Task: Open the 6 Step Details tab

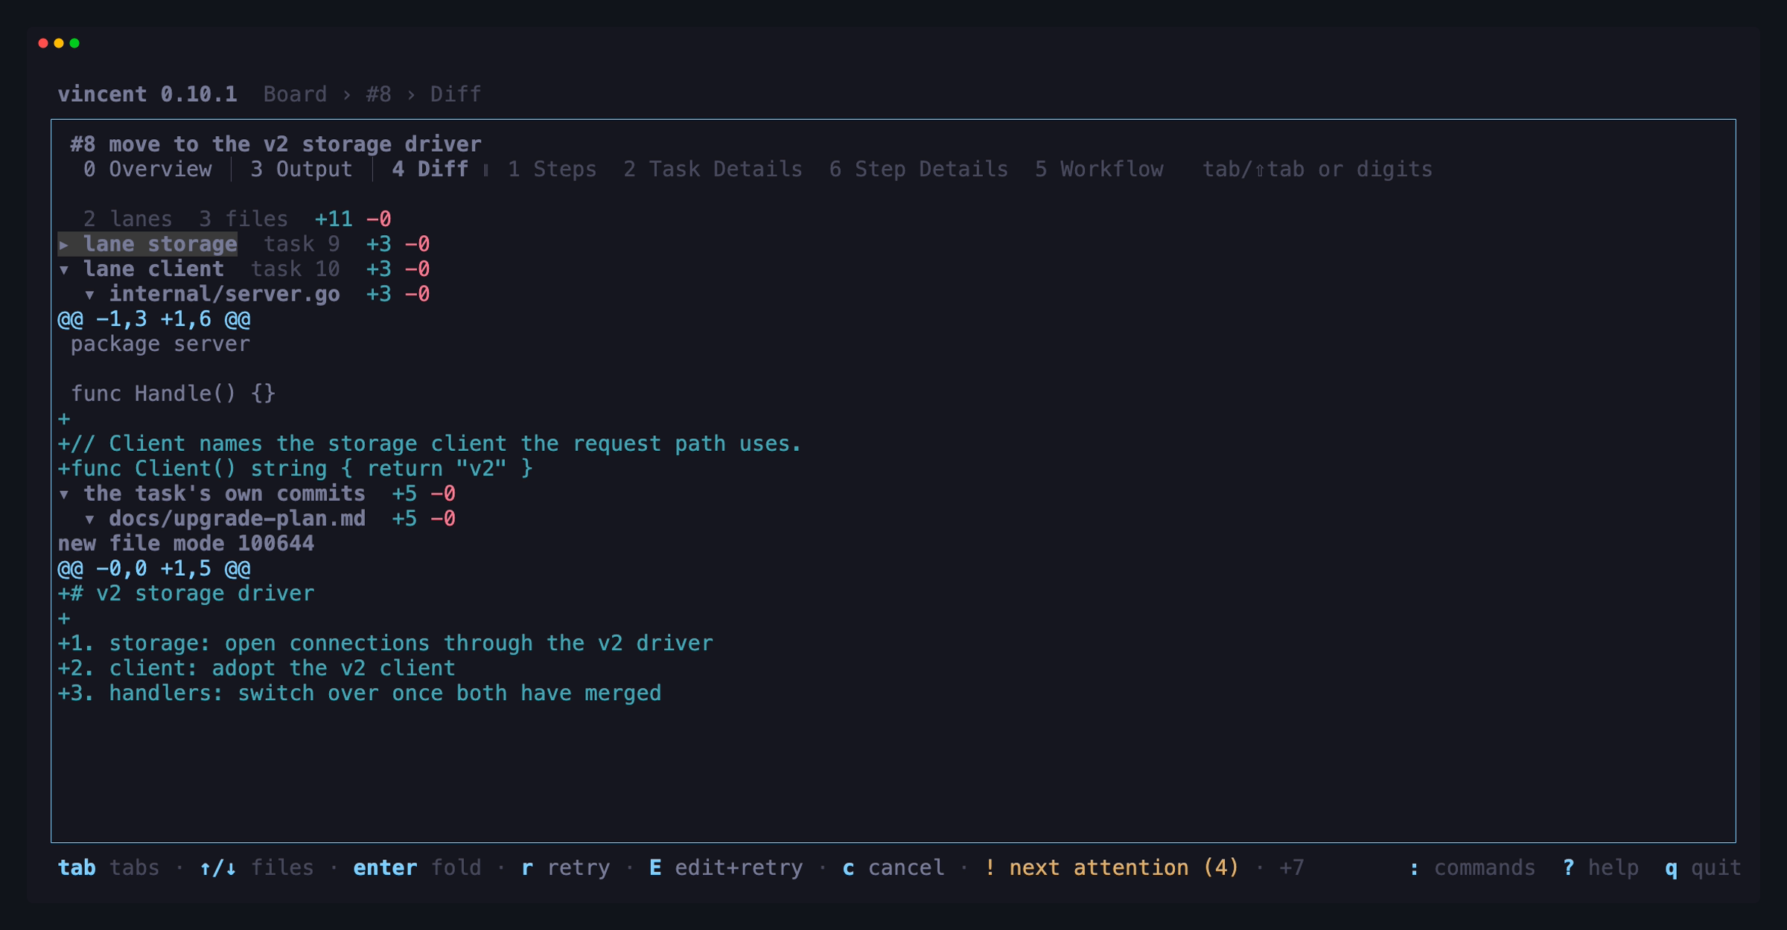Action: click(919, 170)
